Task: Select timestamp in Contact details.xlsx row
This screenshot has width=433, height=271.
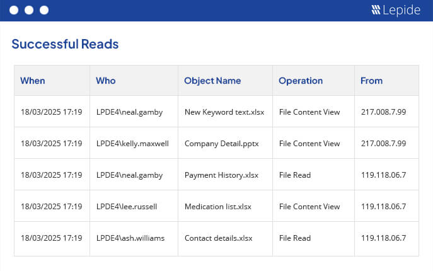Action: 51,238
